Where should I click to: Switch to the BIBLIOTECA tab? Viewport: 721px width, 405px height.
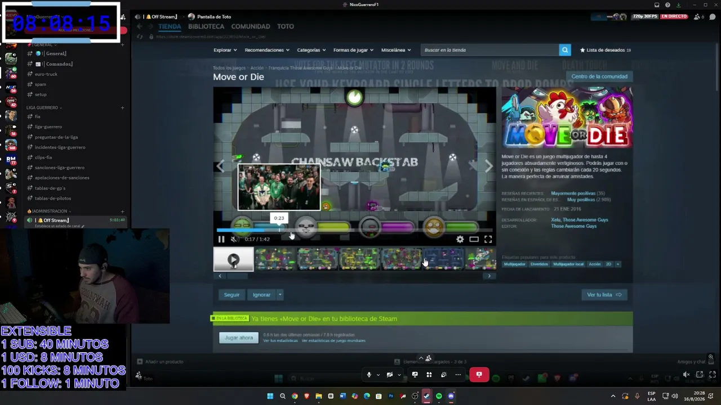click(x=206, y=26)
